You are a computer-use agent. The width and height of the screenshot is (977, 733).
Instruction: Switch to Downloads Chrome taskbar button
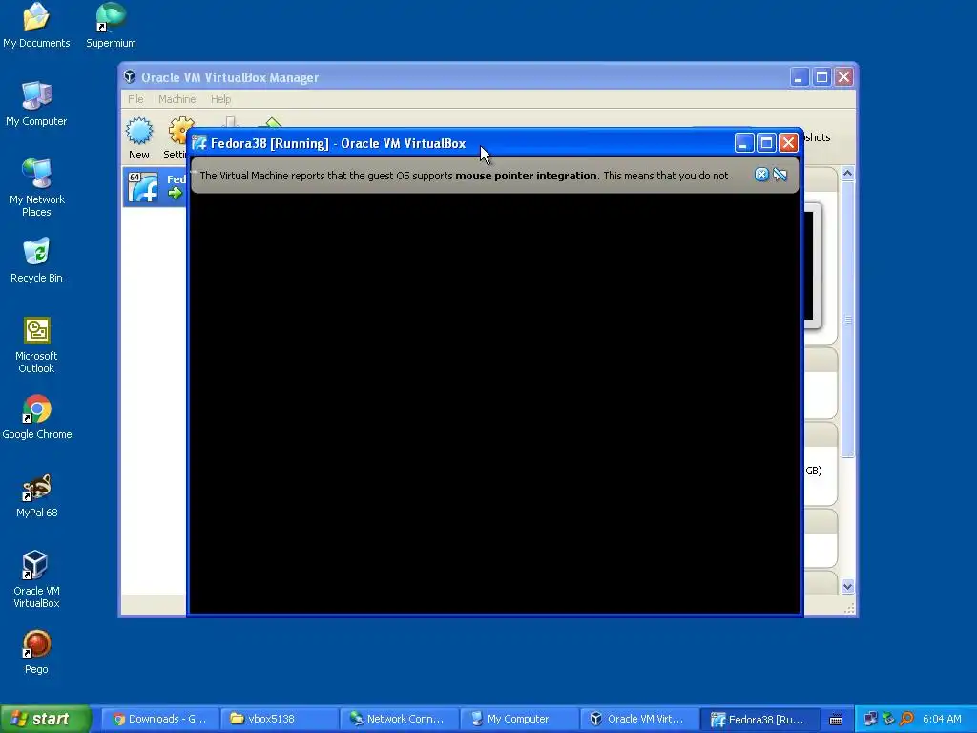(159, 719)
